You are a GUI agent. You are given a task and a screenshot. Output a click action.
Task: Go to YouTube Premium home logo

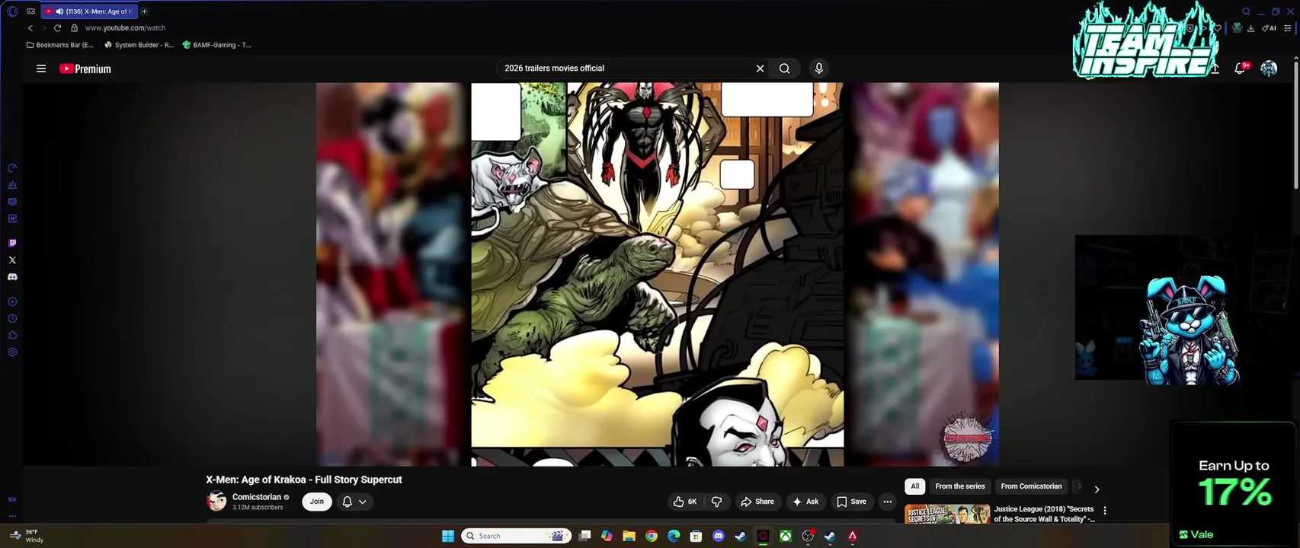[85, 68]
